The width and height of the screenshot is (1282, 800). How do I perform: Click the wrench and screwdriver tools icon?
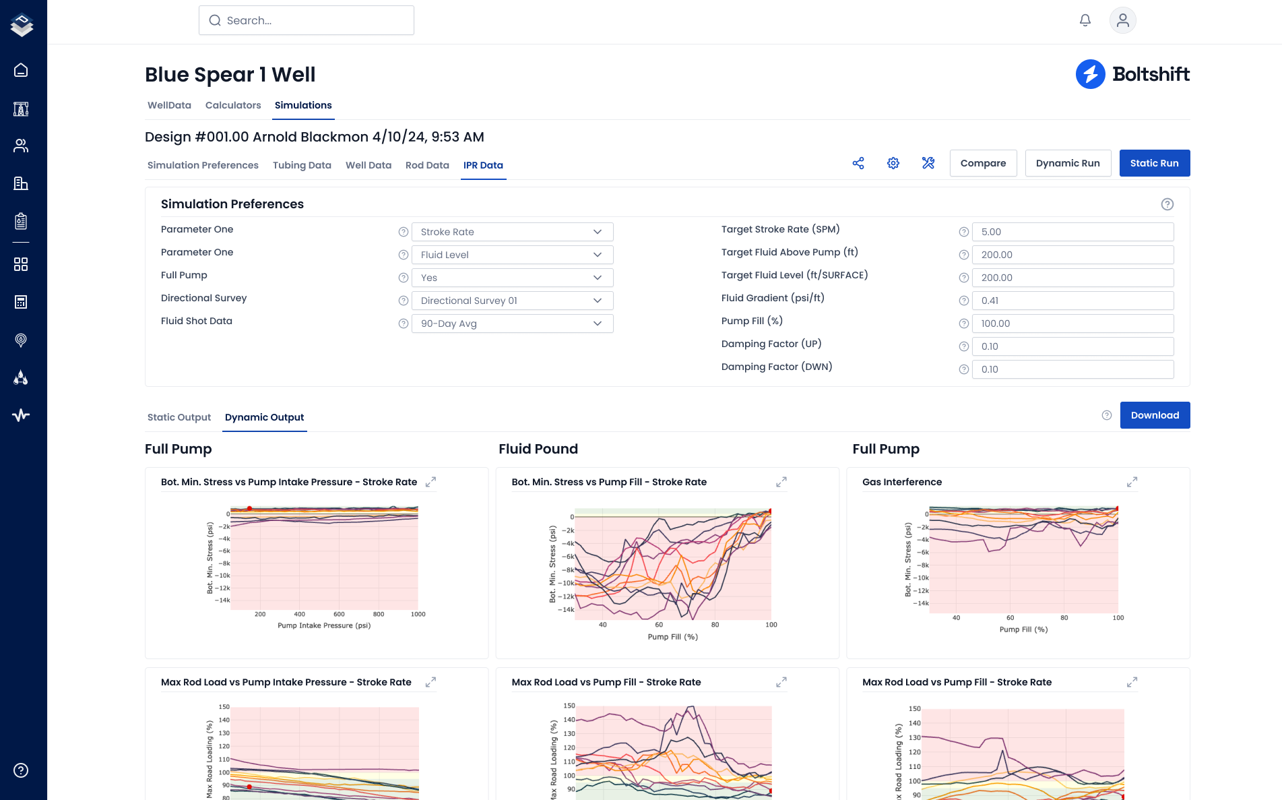pos(928,163)
